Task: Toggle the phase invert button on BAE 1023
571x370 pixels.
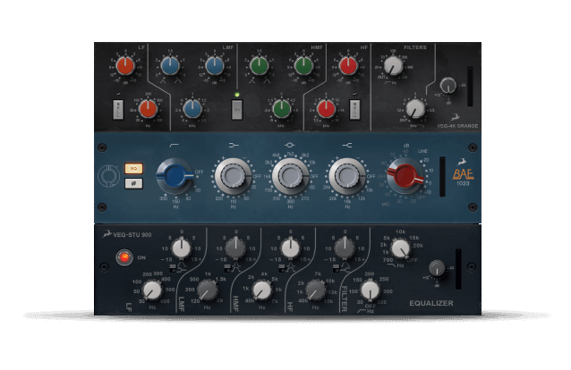Action: tap(133, 183)
